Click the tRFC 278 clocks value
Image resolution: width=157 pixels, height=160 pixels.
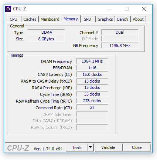click(x=92, y=101)
